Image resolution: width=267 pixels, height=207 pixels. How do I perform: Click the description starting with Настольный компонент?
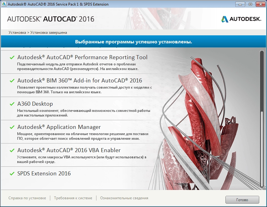point(83,113)
